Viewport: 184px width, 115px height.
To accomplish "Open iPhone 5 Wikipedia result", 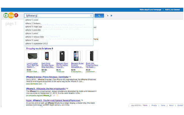I will point(46,89).
